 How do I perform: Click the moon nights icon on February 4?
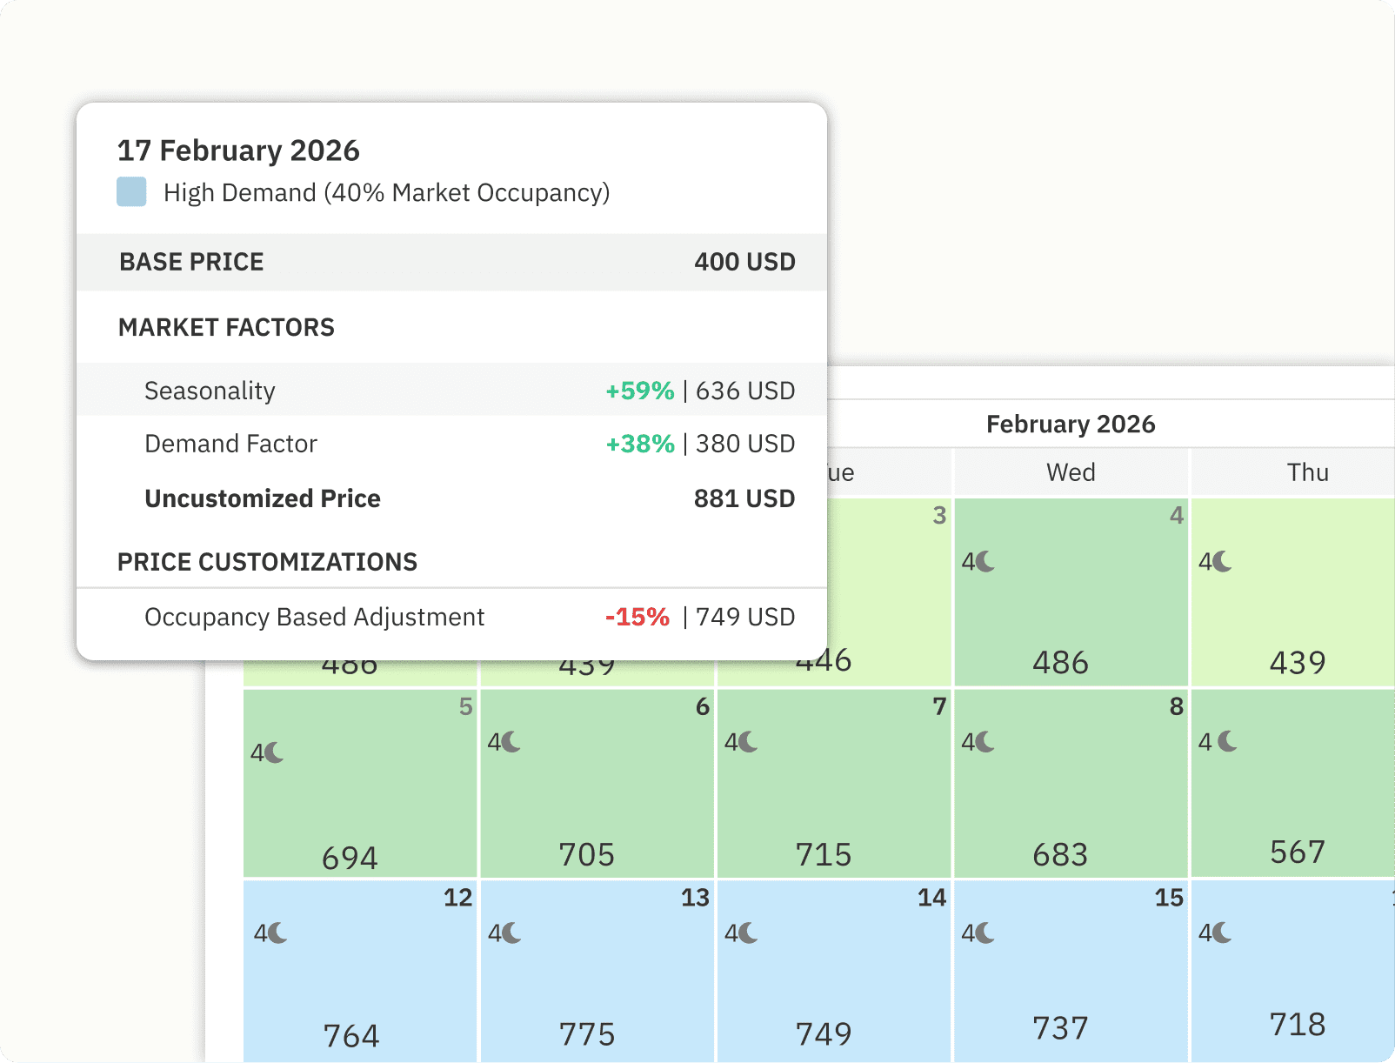pyautogui.click(x=977, y=562)
